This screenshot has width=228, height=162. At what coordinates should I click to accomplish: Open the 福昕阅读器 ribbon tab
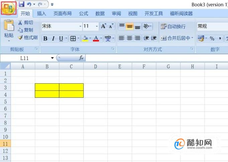pos(181,13)
